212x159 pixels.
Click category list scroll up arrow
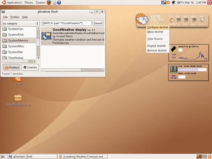point(38,29)
